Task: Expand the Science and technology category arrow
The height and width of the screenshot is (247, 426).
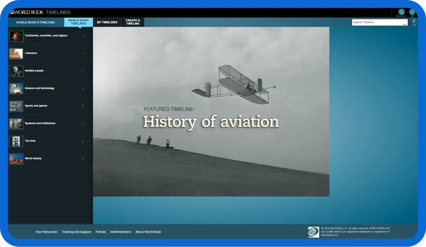Action: [83, 88]
